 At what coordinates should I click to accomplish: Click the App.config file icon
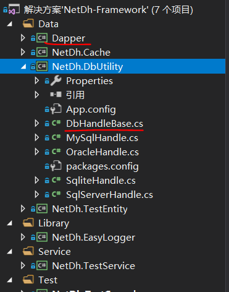[56, 109]
